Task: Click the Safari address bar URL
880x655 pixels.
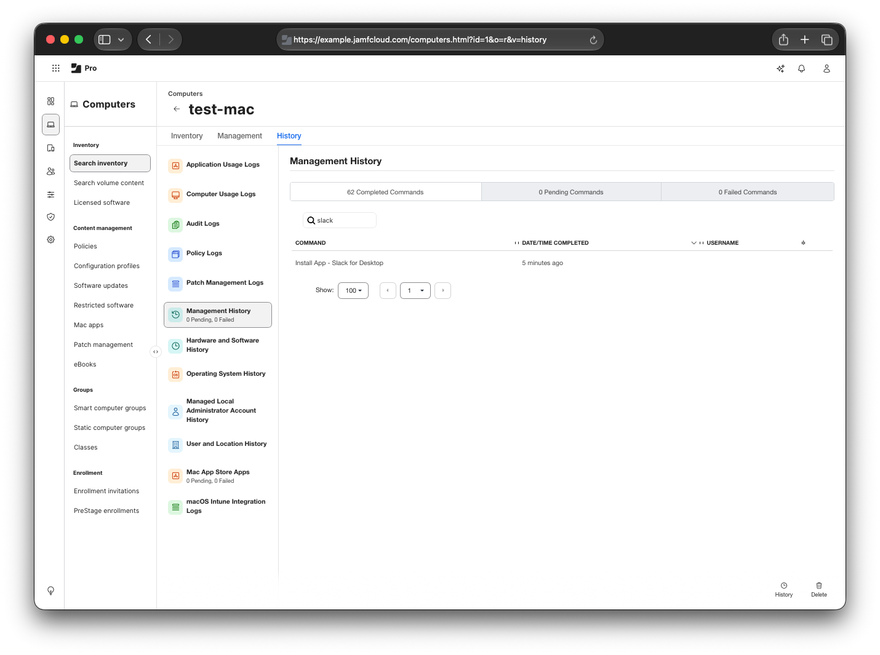Action: coord(420,40)
